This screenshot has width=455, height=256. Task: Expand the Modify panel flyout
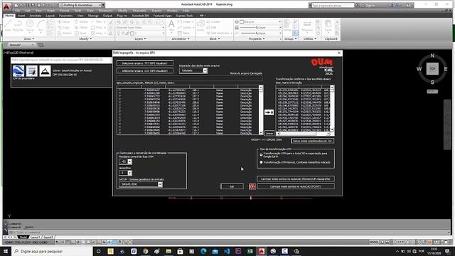click(85, 38)
